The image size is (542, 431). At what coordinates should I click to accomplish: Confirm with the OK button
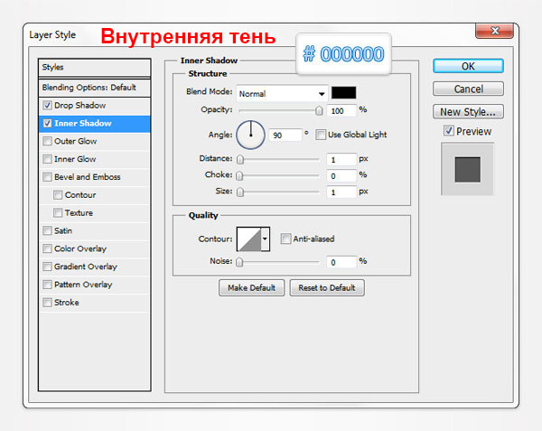click(x=468, y=66)
